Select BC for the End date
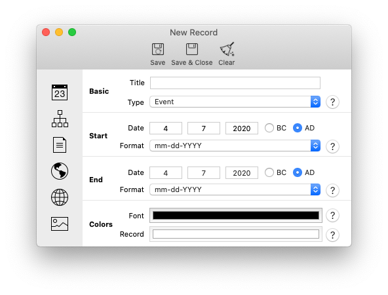The width and height of the screenshot is (388, 295). point(269,172)
